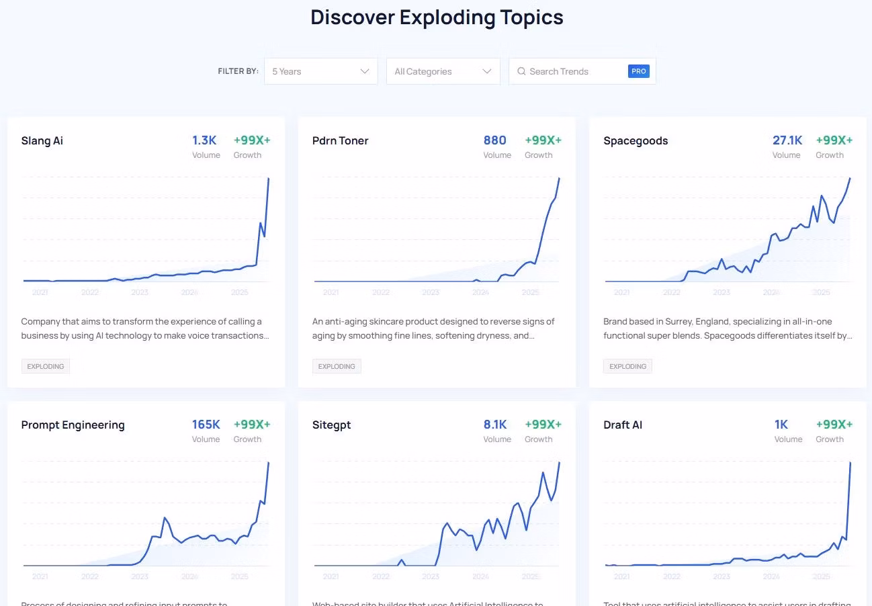Click the 8.1K volume value for Sitegpt
872x606 pixels.
(495, 425)
